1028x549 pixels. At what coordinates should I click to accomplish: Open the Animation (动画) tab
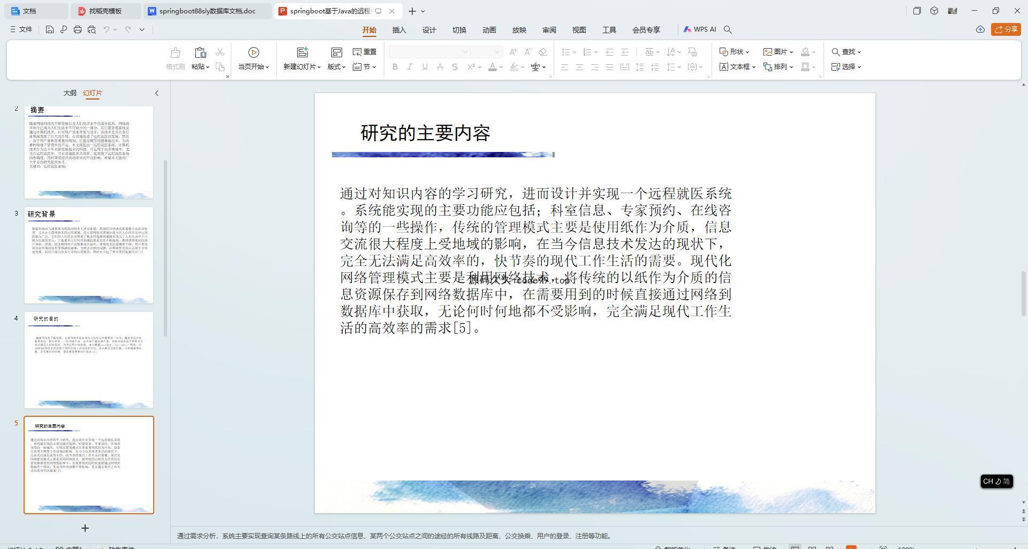pos(489,30)
